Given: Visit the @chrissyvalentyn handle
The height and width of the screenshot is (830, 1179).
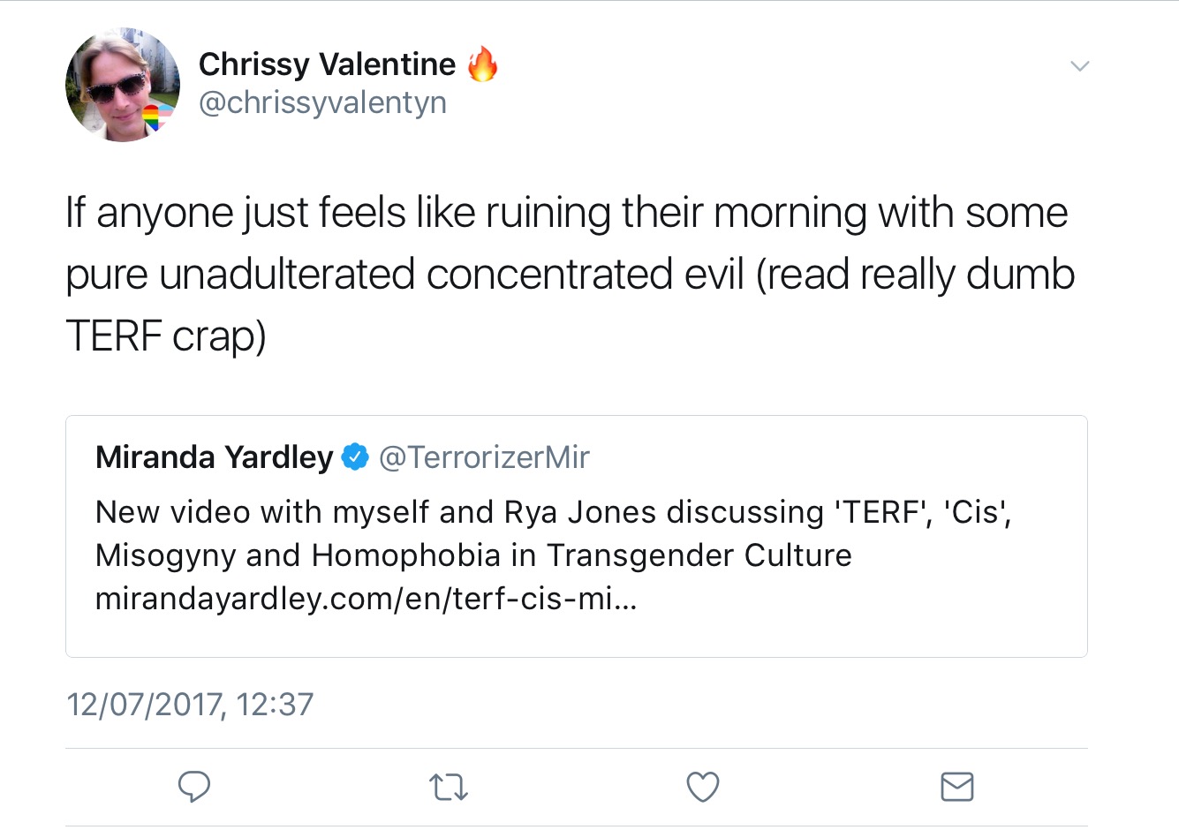Looking at the screenshot, I should coord(322,102).
